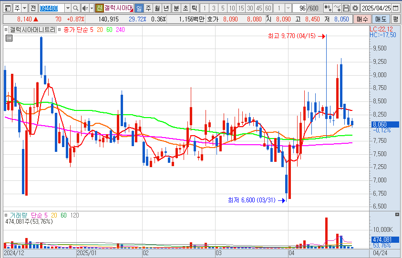This screenshot has width=402, height=258.
Task: Click the small square before 갤럭시아머니트리
Action: click(x=6, y=30)
